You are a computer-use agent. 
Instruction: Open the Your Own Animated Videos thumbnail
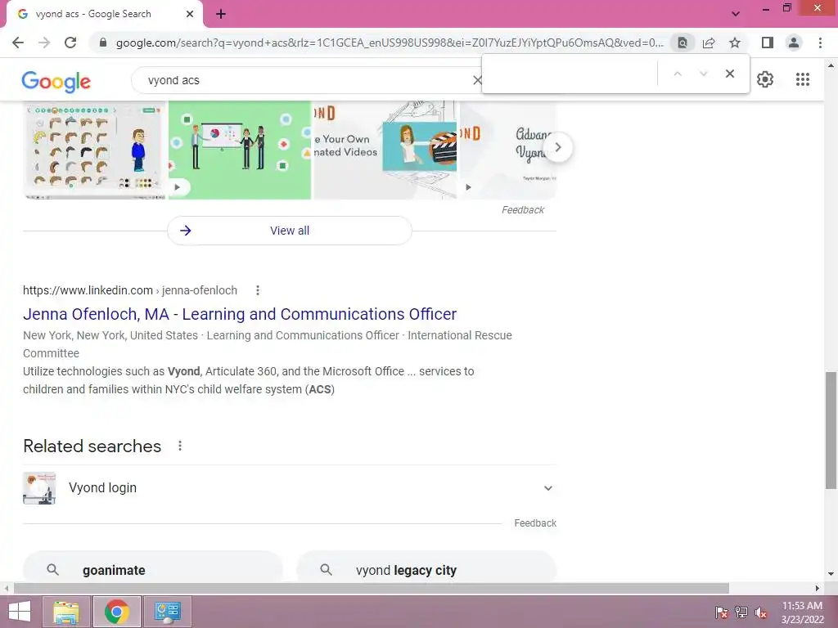[385, 150]
